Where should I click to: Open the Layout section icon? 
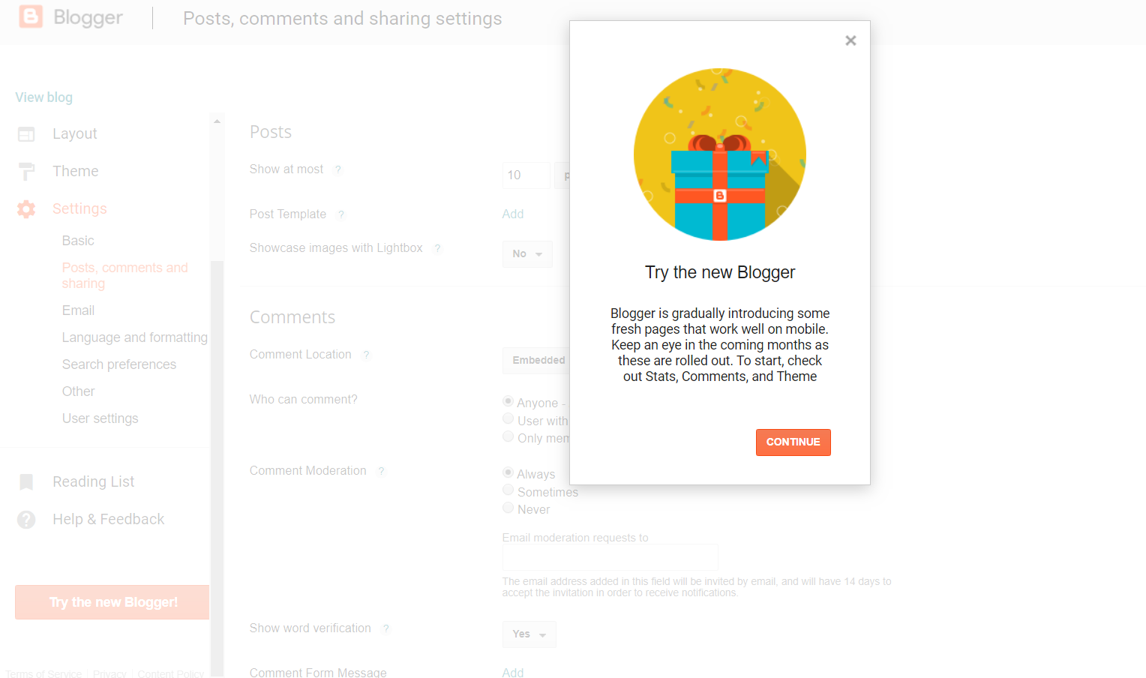pyautogui.click(x=26, y=134)
